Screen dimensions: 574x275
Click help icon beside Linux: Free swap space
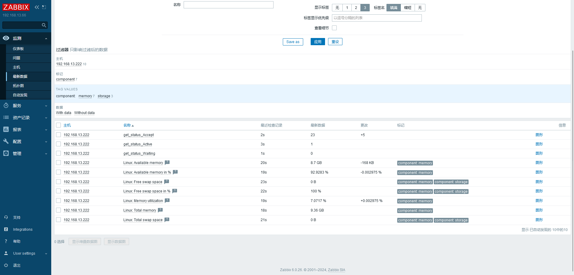coord(167,182)
